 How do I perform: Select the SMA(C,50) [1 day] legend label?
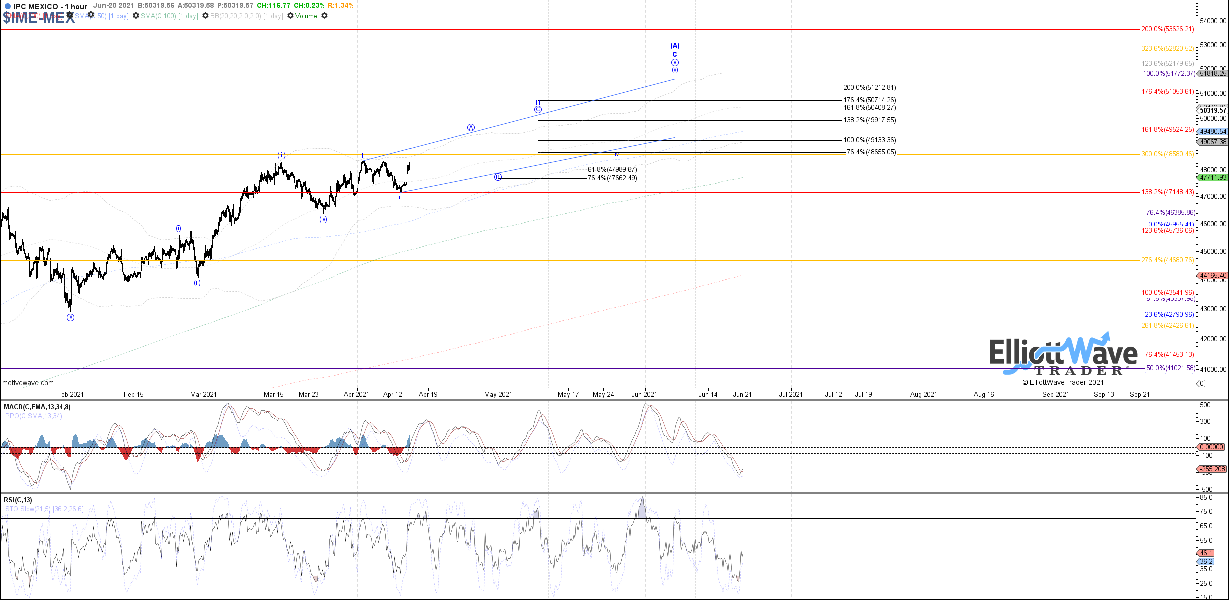102,16
